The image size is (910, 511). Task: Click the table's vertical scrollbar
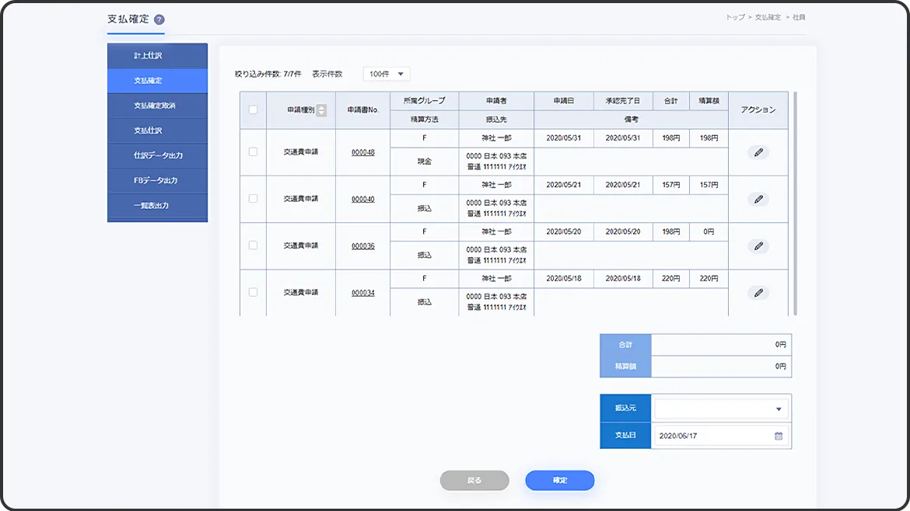795,202
